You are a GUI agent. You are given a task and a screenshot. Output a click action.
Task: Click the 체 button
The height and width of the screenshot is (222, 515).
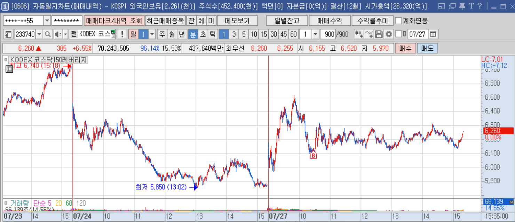click(x=201, y=21)
